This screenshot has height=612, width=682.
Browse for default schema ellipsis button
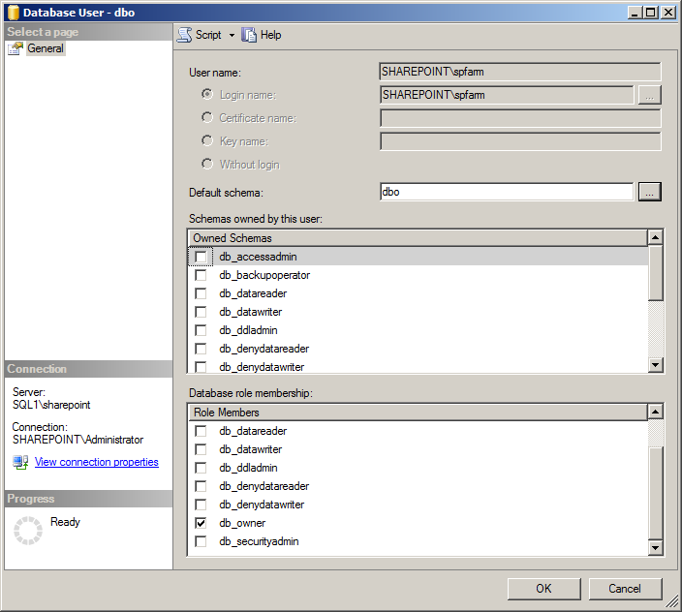tap(649, 192)
